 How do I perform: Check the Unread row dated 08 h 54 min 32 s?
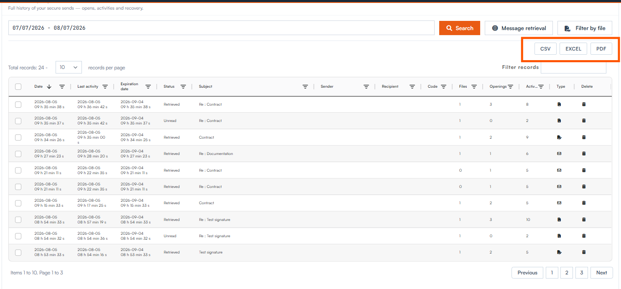(18, 236)
